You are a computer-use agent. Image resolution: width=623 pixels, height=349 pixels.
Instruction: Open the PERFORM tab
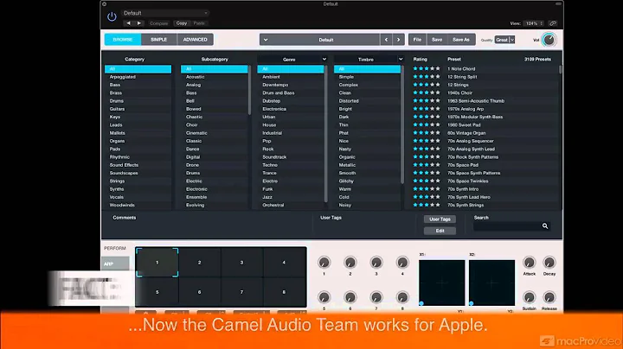(115, 248)
